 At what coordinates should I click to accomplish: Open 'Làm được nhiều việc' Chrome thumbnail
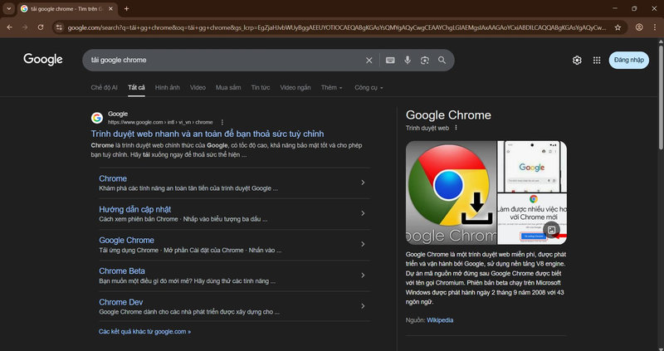coord(532,219)
